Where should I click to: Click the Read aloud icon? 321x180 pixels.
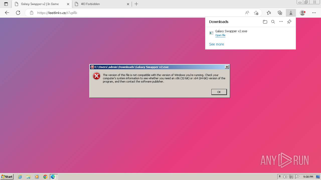tap(247, 13)
